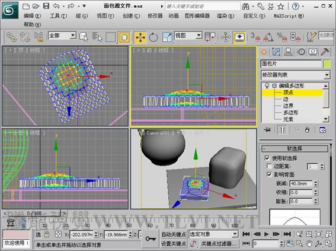Activate the Select and Move tool
This screenshot has width=336, height=251.
coord(140,37)
